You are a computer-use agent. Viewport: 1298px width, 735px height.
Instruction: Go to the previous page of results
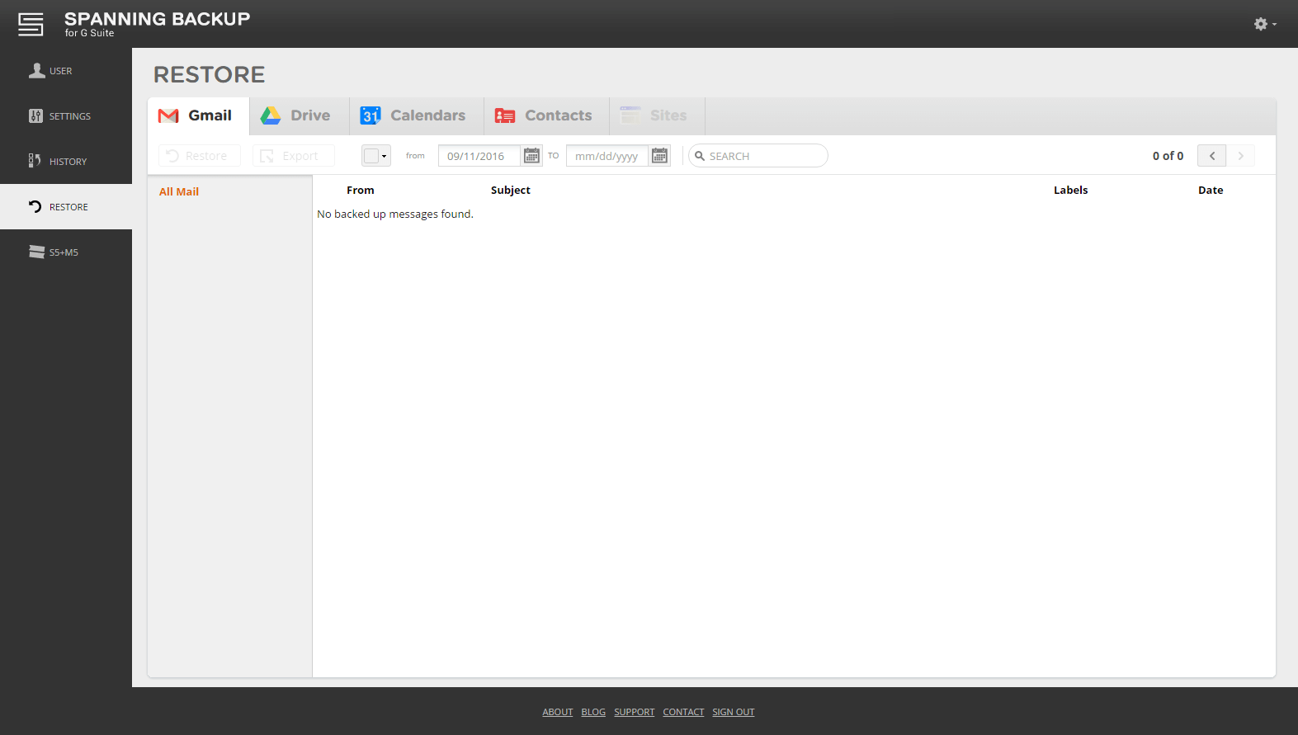click(1211, 156)
